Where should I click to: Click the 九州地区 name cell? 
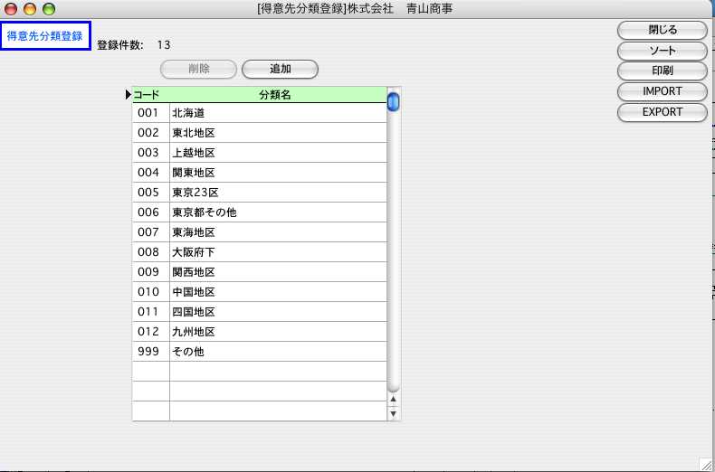pos(277,332)
